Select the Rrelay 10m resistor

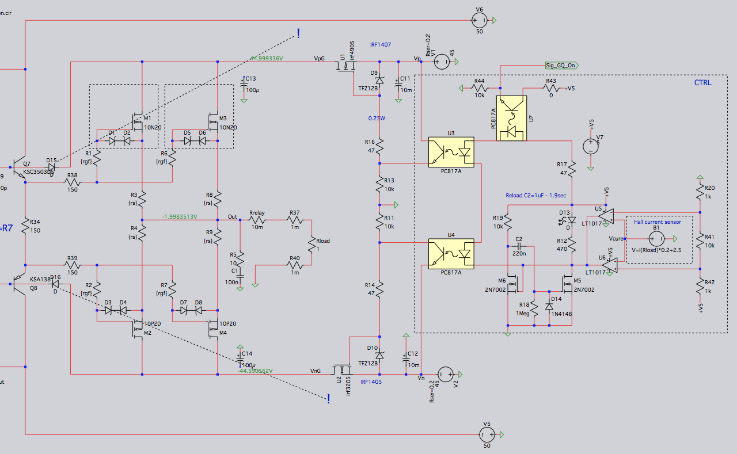pos(256,220)
